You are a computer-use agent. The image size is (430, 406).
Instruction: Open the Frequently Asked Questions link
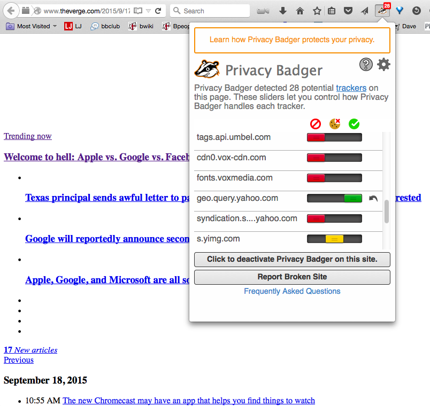point(292,291)
